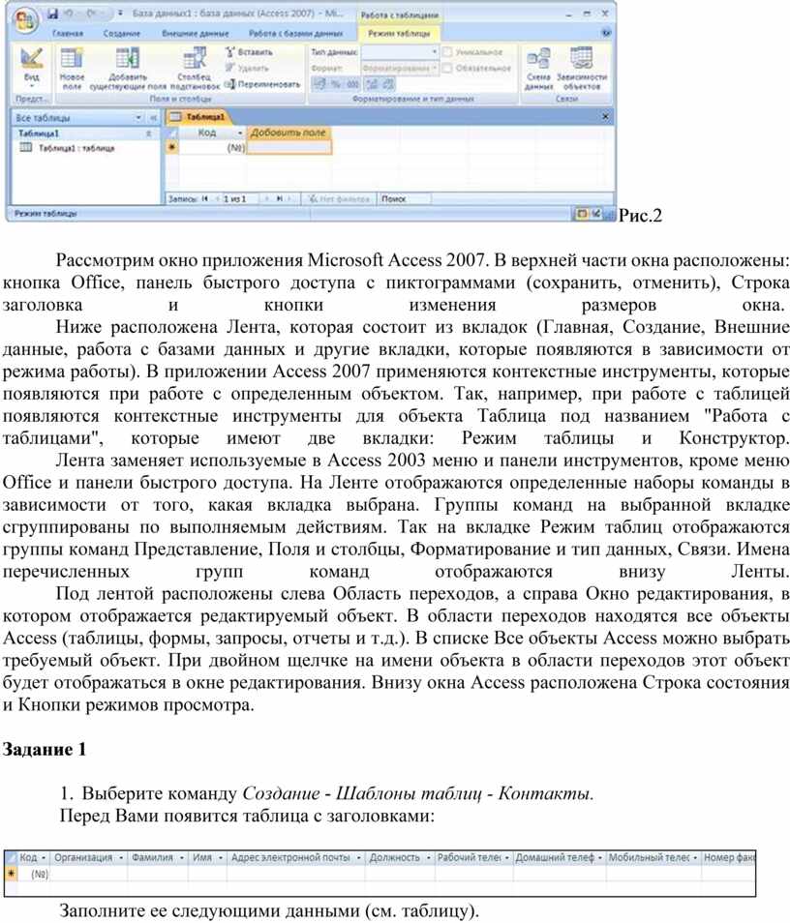790x923 pixels.
Task: Click the Домашний телефон column header
Action: click(559, 858)
